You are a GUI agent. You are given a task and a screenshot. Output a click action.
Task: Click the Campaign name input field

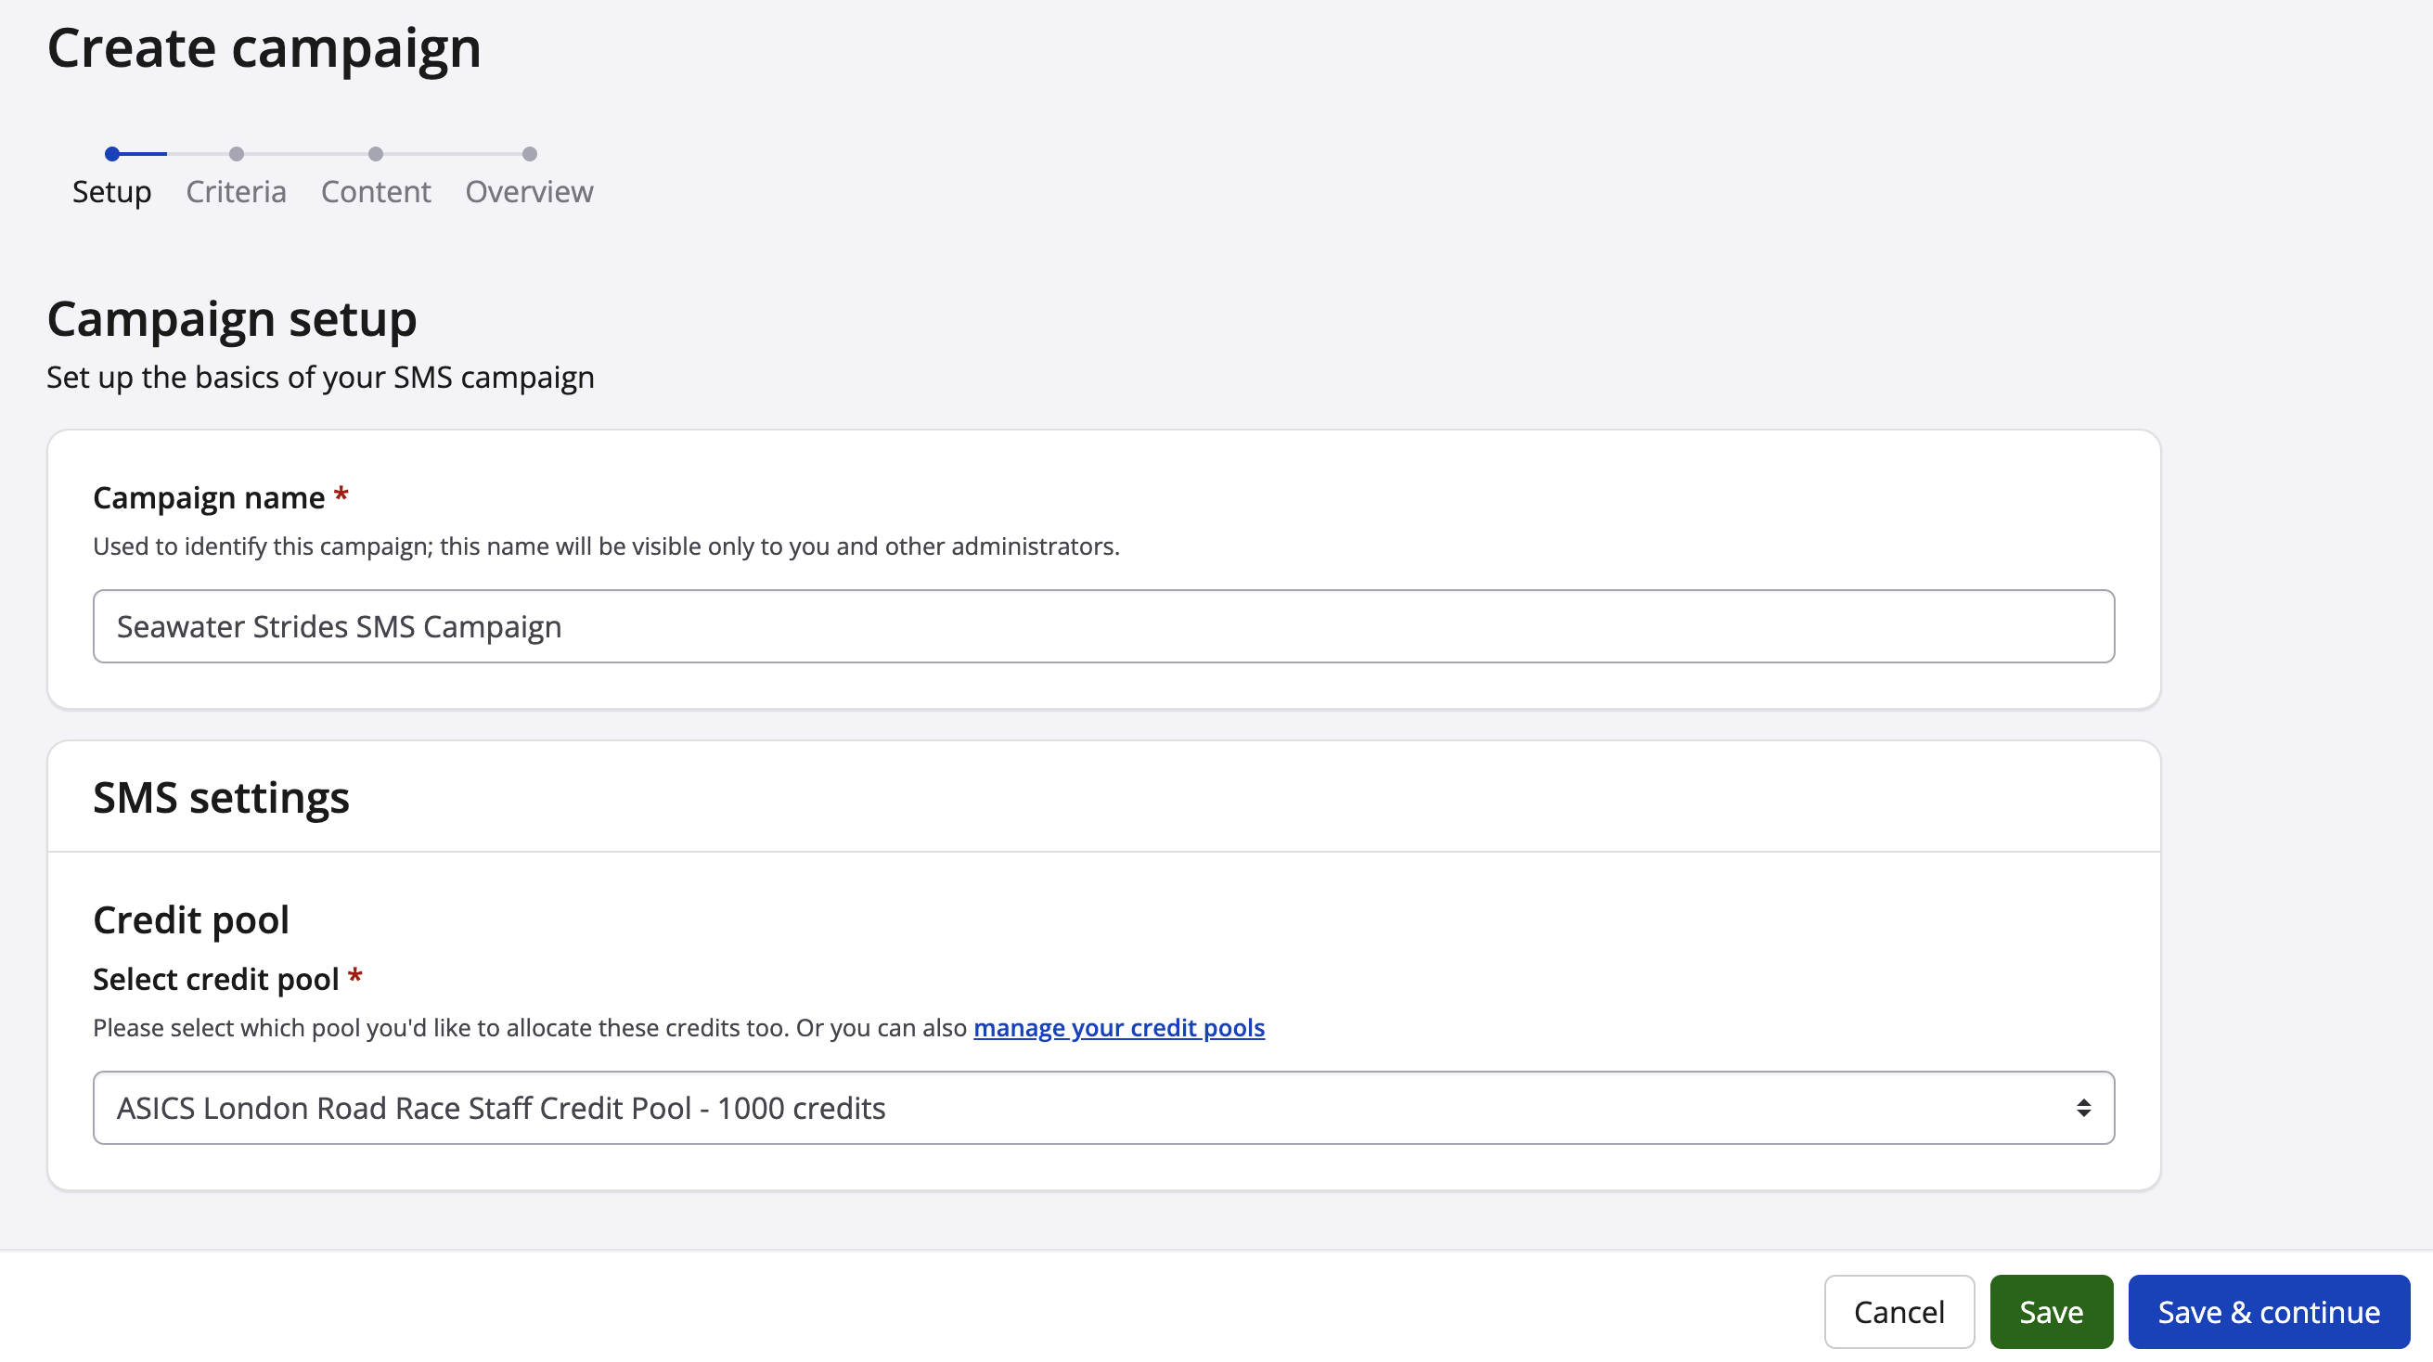1103,626
